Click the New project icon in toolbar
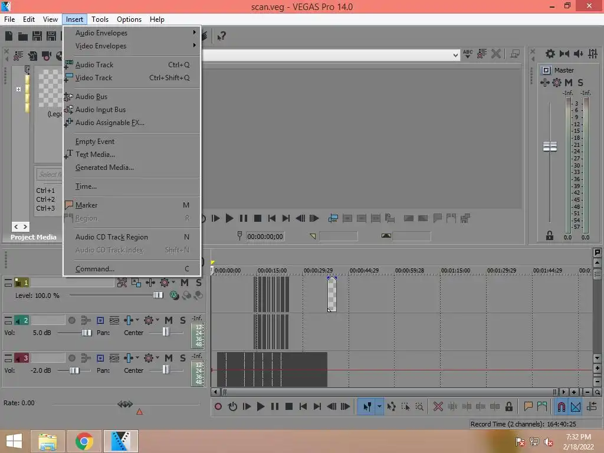The height and width of the screenshot is (453, 604). point(9,36)
